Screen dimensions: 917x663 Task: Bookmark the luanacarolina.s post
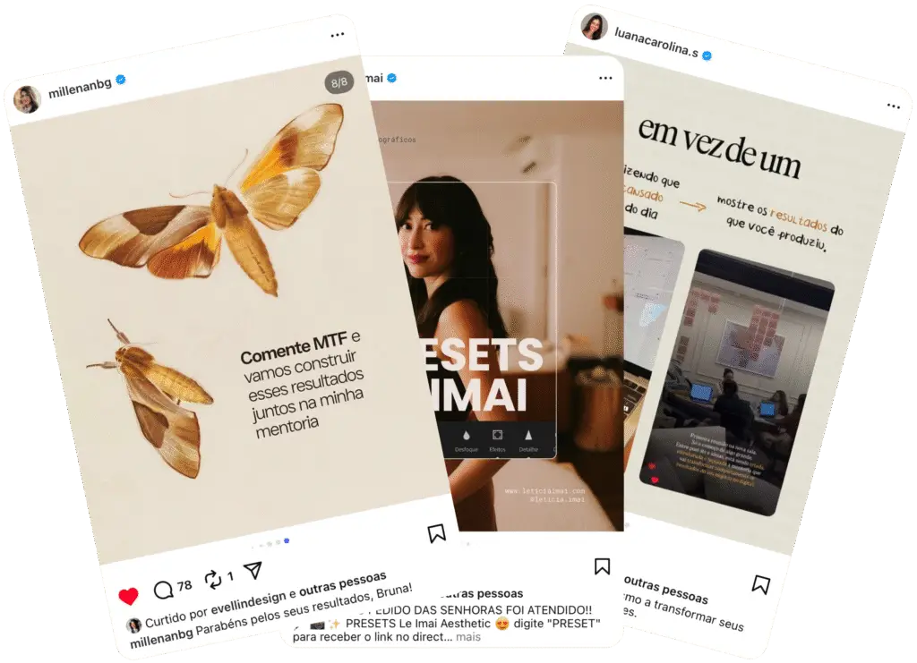pyautogui.click(x=760, y=584)
